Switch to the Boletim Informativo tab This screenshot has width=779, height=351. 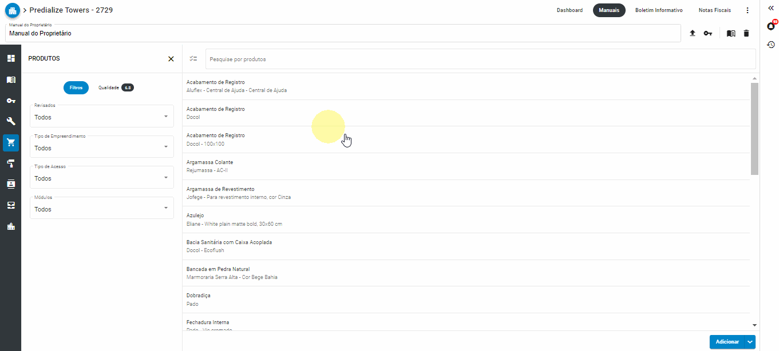click(x=659, y=10)
